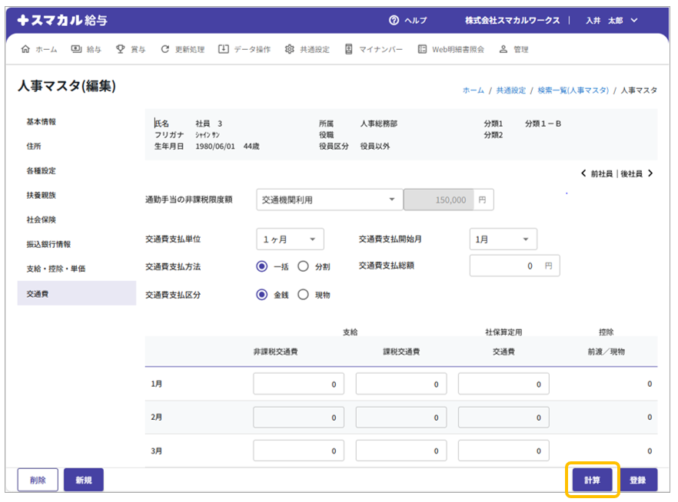
Task: Click the 給与 payroll icon
Action: point(76,49)
